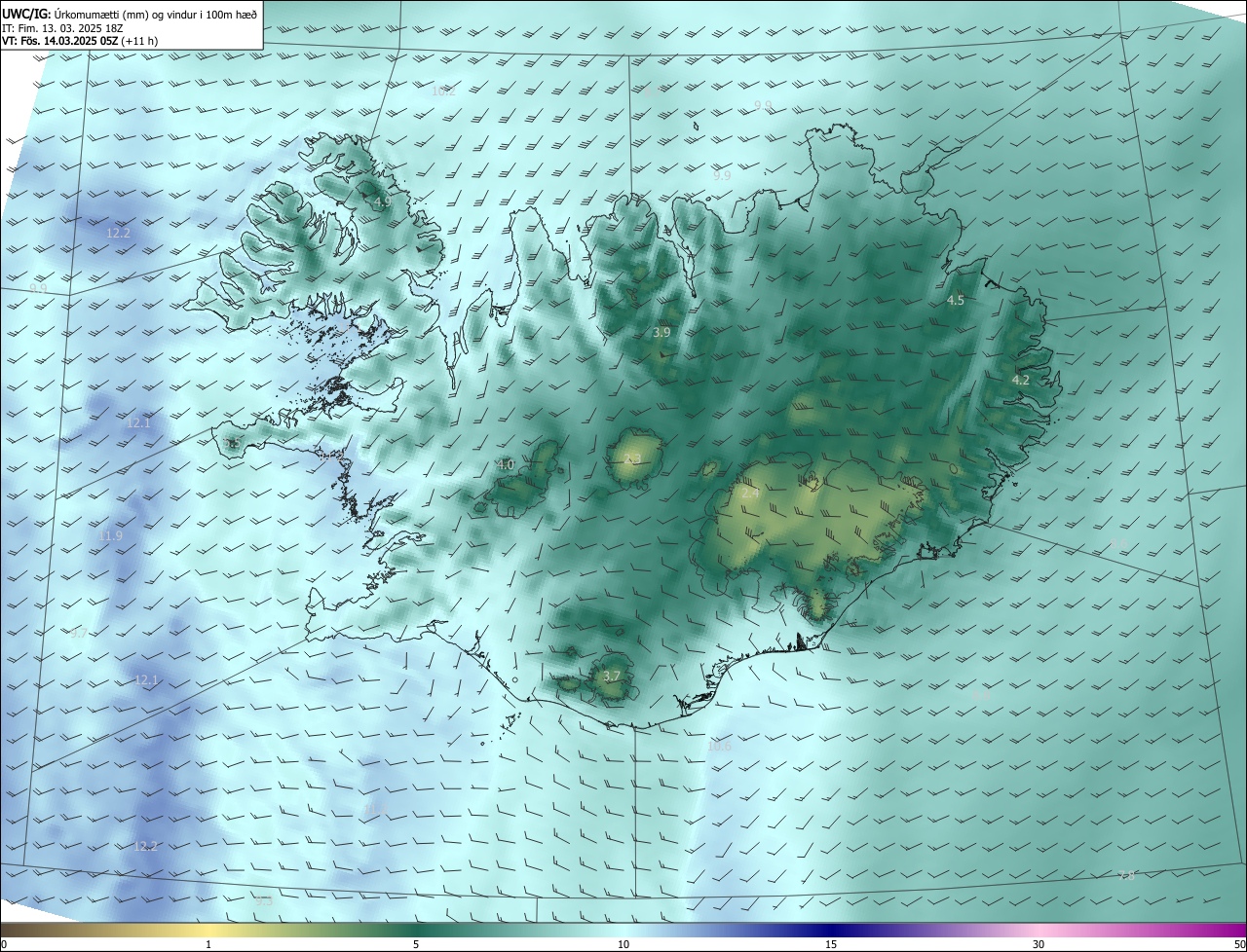Click the 4.5 value in northeast Iceland
1247x952 pixels.
click(956, 300)
